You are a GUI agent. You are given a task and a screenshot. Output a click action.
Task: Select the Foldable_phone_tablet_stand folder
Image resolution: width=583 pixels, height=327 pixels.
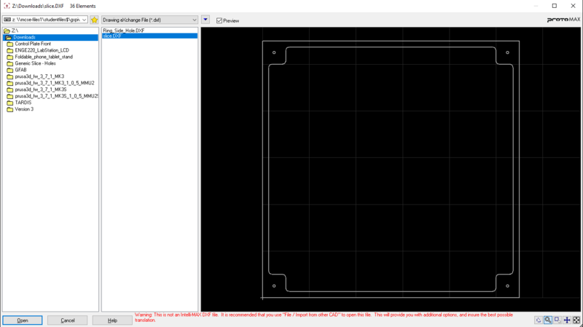tap(44, 57)
